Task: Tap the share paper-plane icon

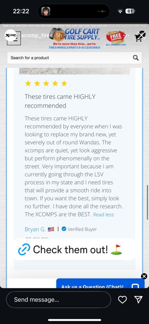Action: (138, 300)
